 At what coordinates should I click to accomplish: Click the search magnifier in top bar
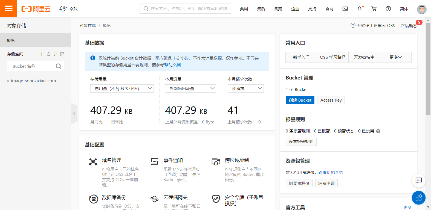click(146, 9)
